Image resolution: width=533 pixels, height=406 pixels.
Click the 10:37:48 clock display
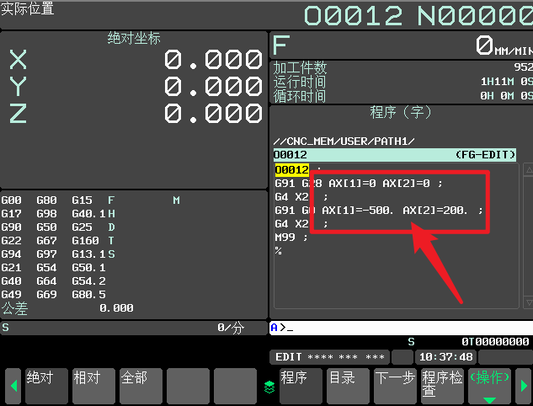tap(445, 357)
